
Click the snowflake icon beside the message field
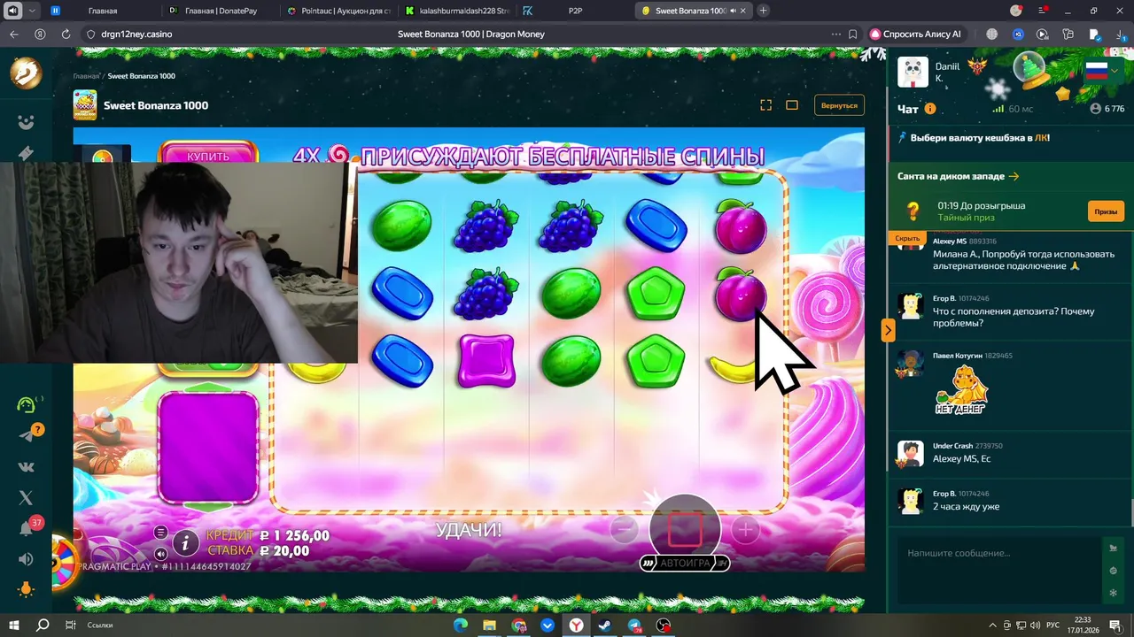(x=1114, y=593)
